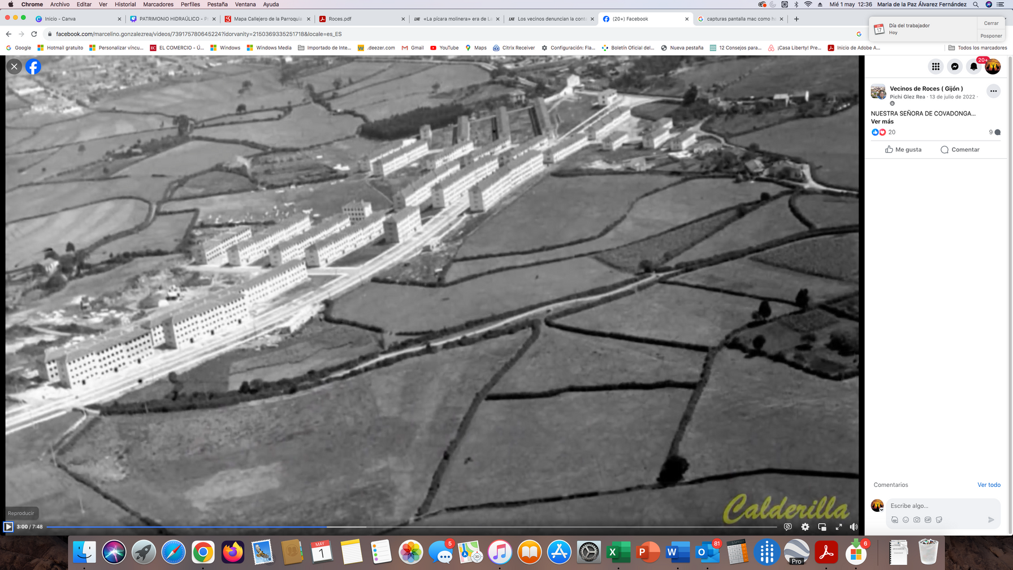1013x570 pixels.
Task: Open the post options three-dot menu
Action: coord(993,91)
